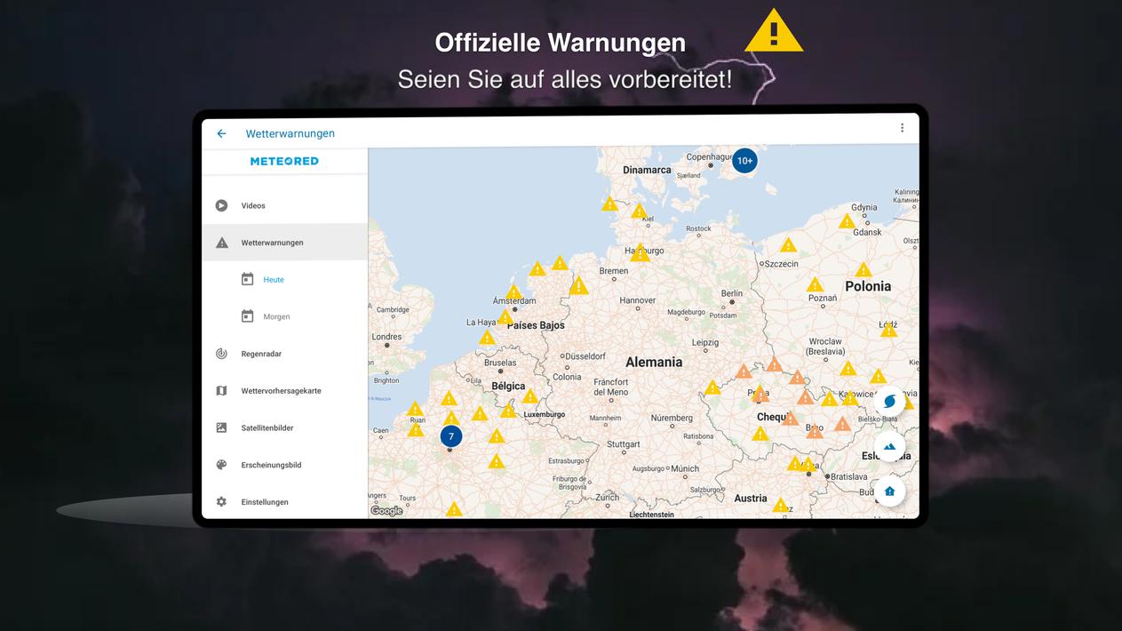Click the Einstellungen gear icon
The width and height of the screenshot is (1122, 631).
click(221, 502)
